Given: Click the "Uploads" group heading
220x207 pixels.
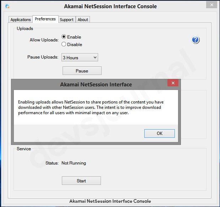Looking at the screenshot, I should click(x=25, y=29).
